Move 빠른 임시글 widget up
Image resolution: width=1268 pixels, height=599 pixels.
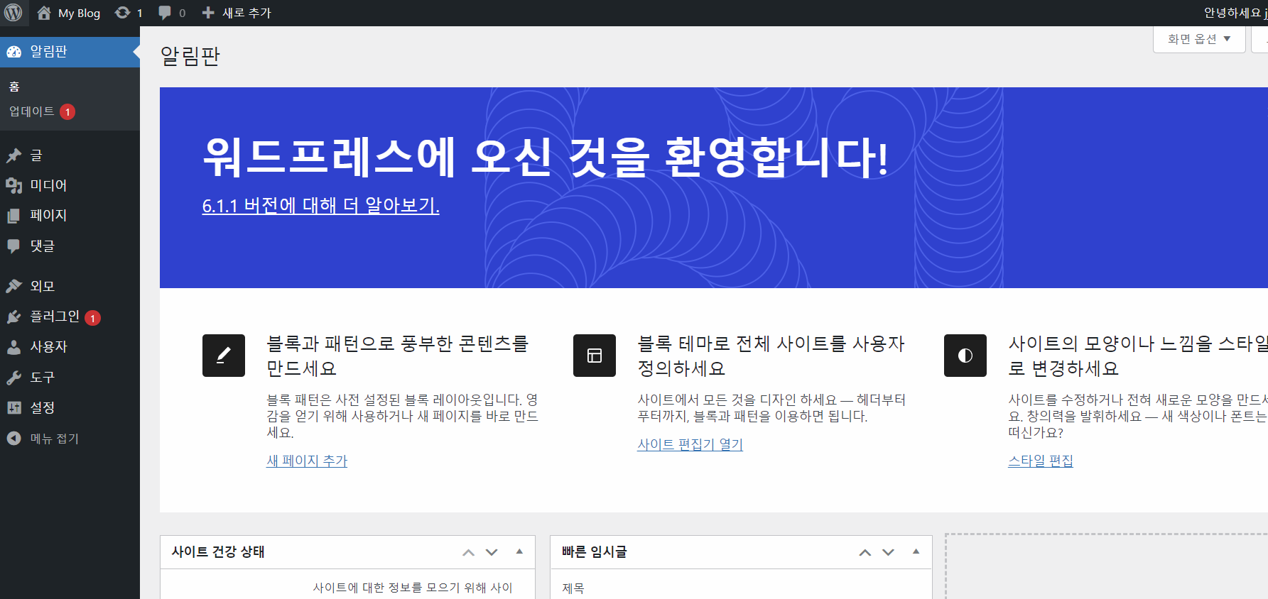pyautogui.click(x=865, y=552)
